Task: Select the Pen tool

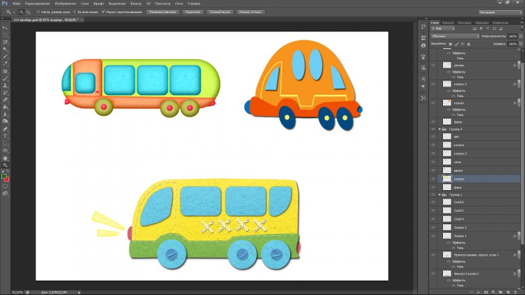Action: [5, 128]
